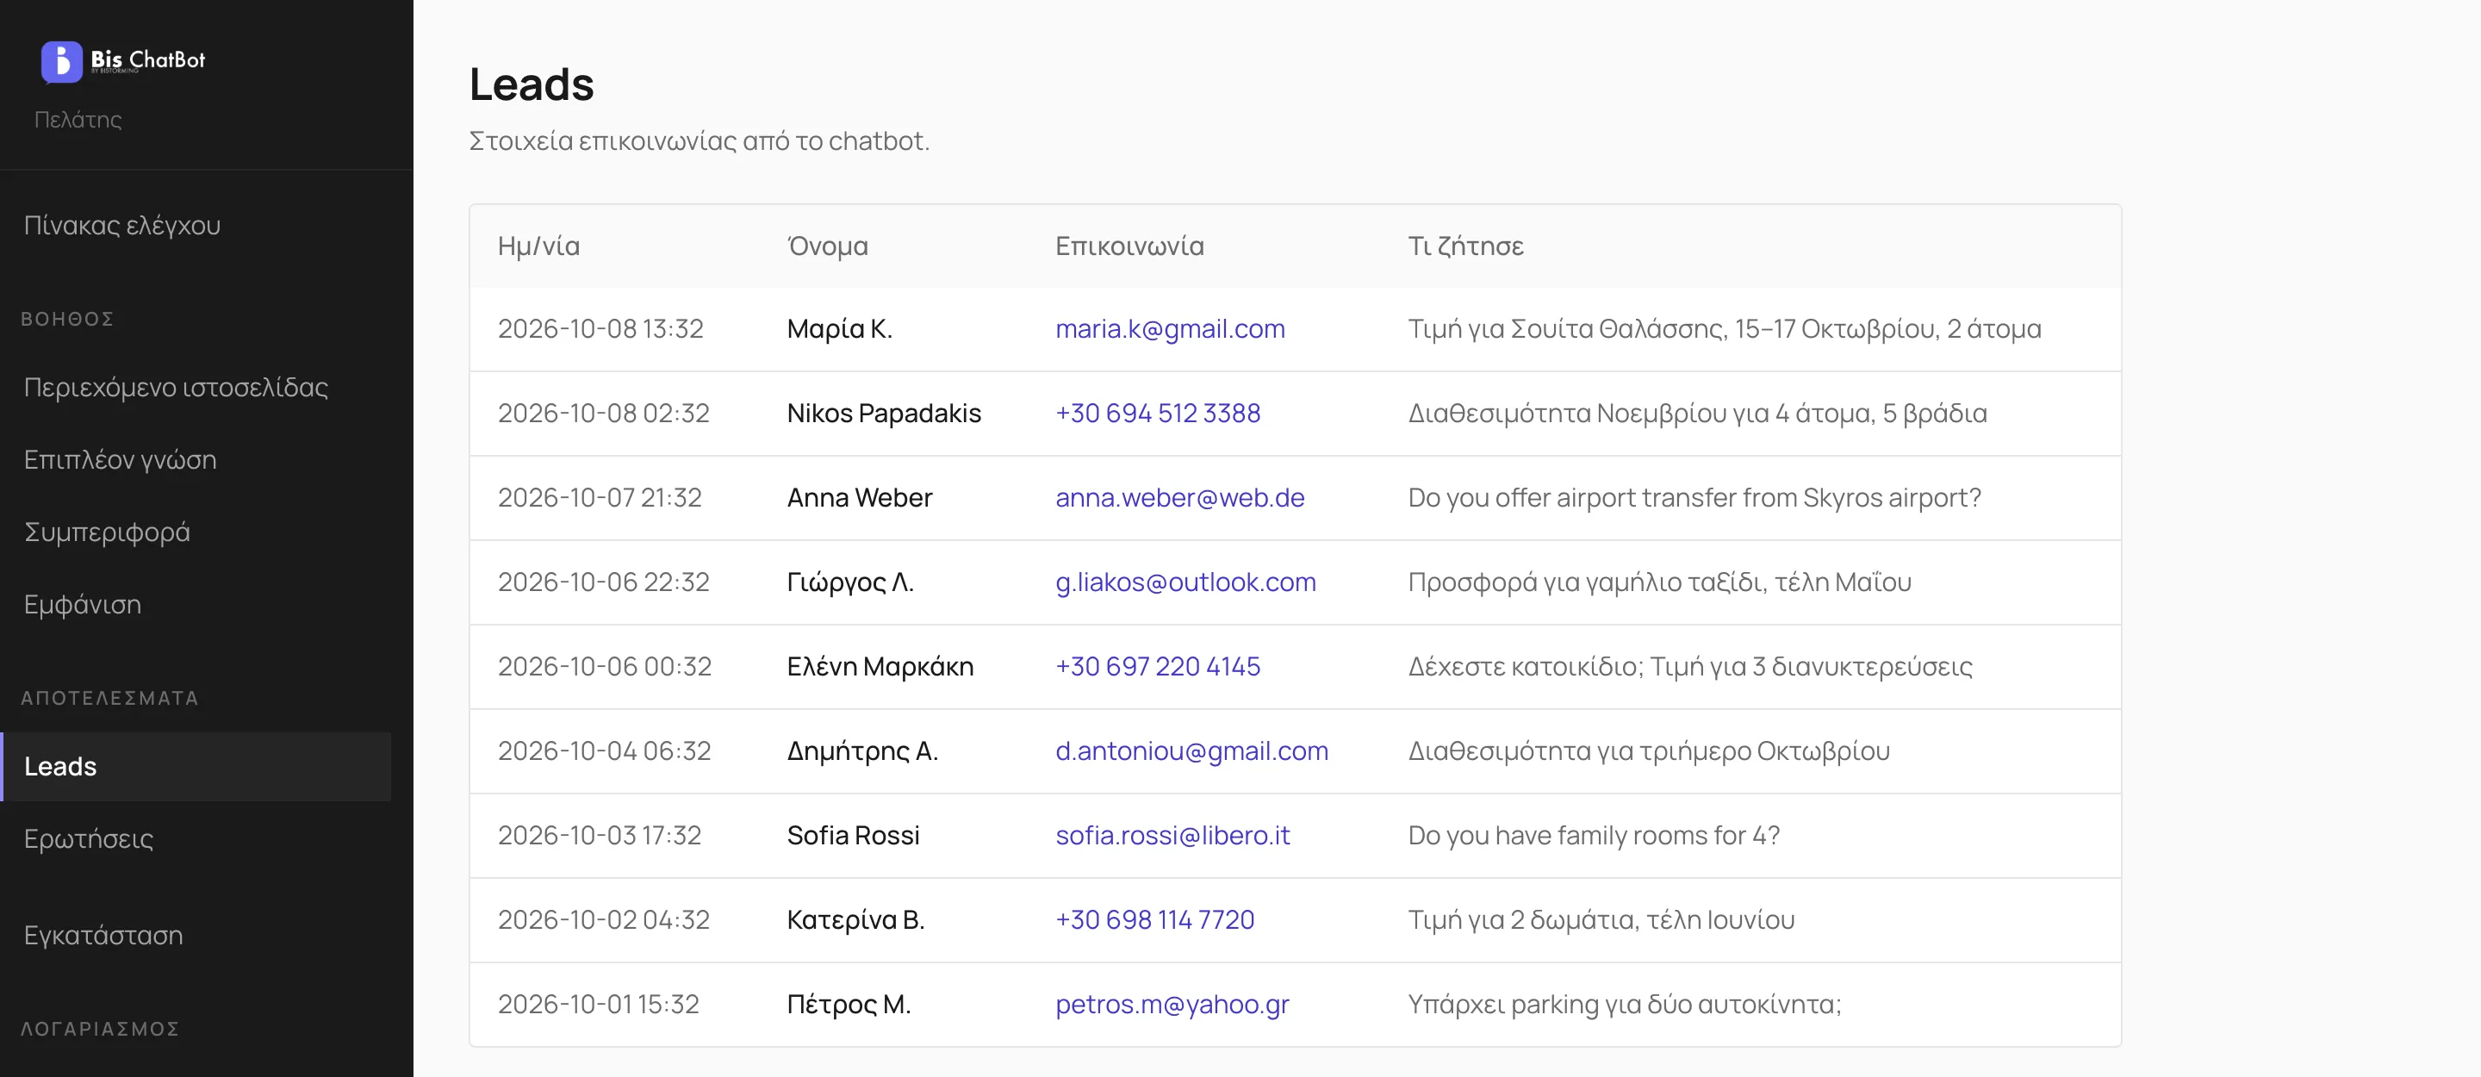
Task: Click request about parking για δύο αυτοκίνητα
Action: click(1625, 1005)
